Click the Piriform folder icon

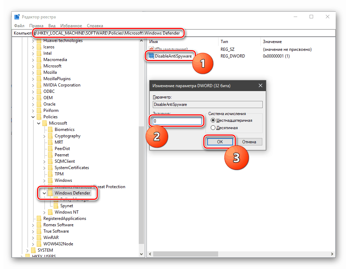click(39, 110)
